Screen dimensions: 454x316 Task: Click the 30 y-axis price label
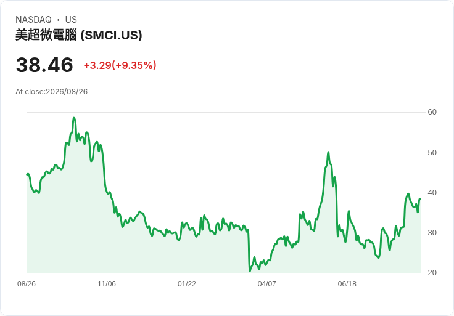432,233
